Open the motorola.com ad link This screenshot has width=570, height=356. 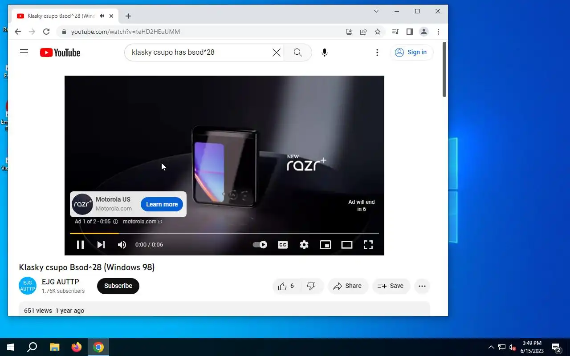pyautogui.click(x=142, y=221)
